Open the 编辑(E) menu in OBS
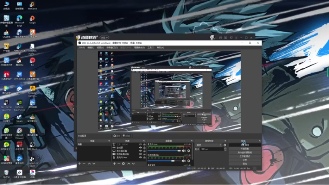This screenshot has width=329, height=185. coord(90,48)
